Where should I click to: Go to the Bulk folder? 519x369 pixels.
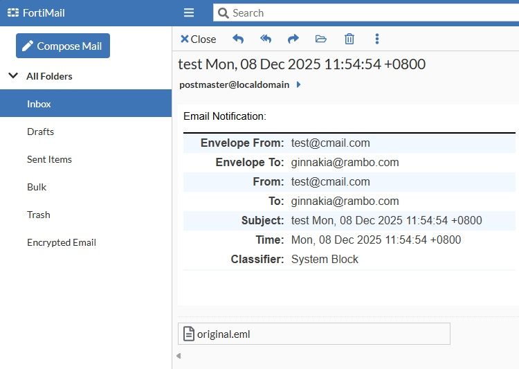coord(37,187)
